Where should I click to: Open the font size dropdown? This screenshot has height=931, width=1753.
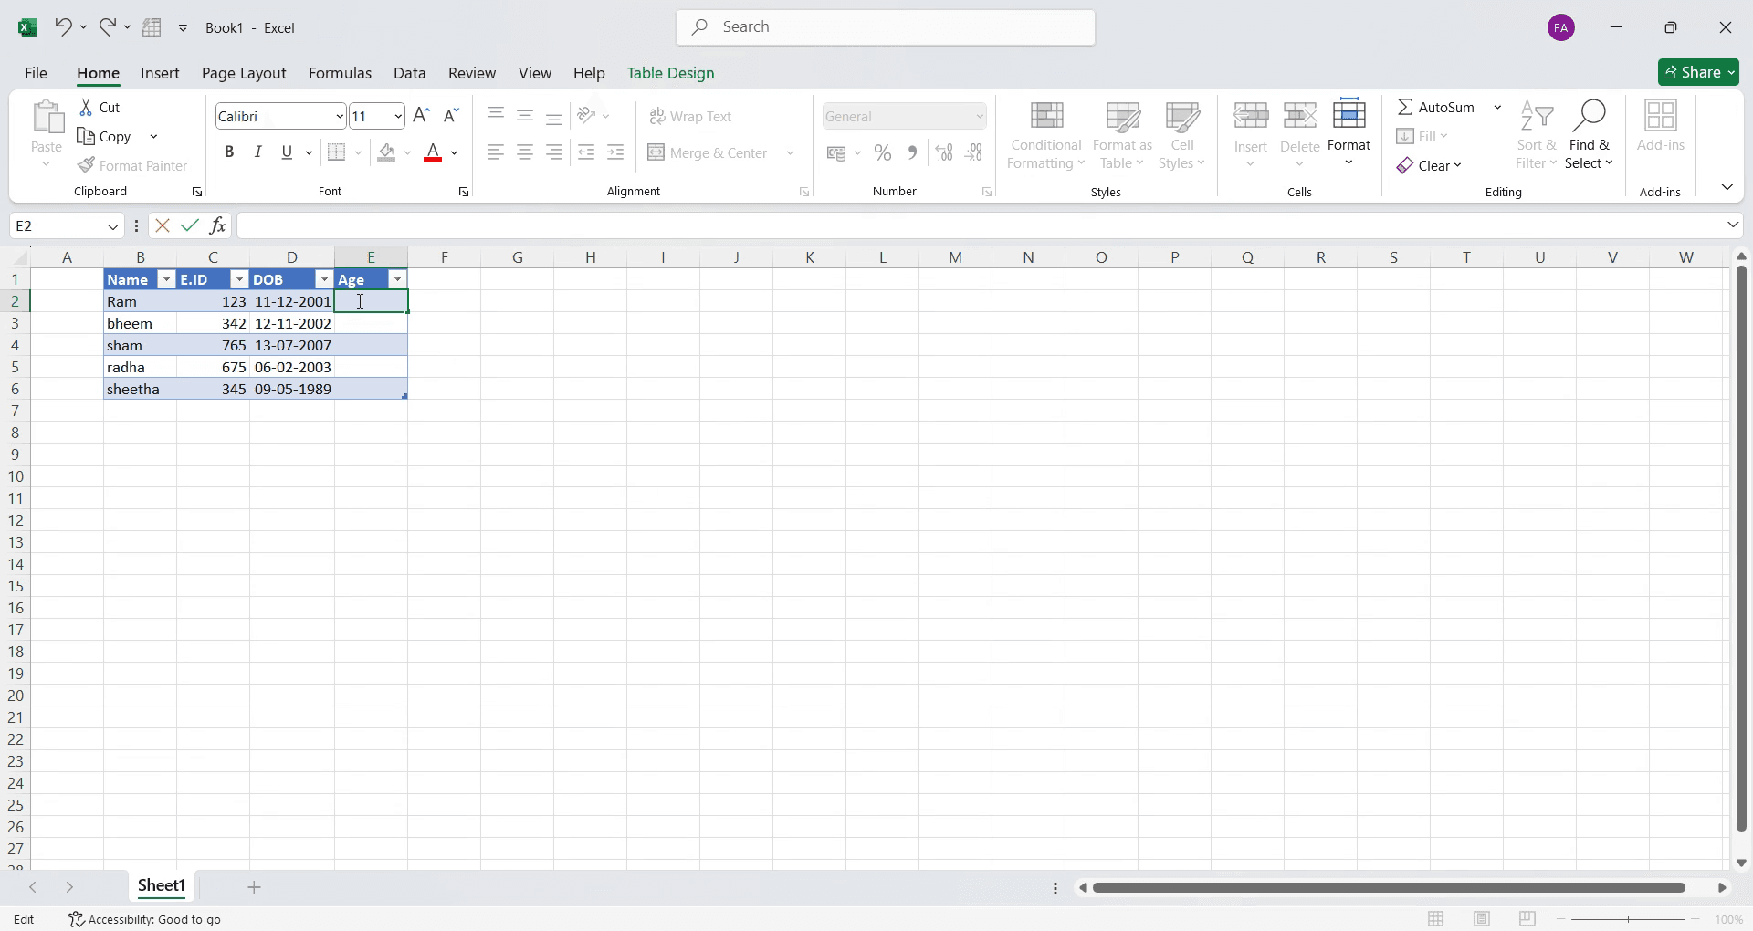coord(398,116)
